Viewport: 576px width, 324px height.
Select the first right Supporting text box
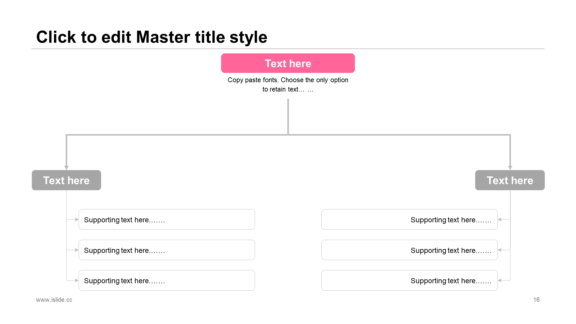coord(409,220)
